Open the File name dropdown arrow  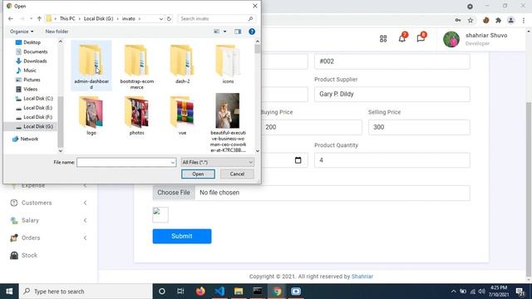[x=173, y=163]
